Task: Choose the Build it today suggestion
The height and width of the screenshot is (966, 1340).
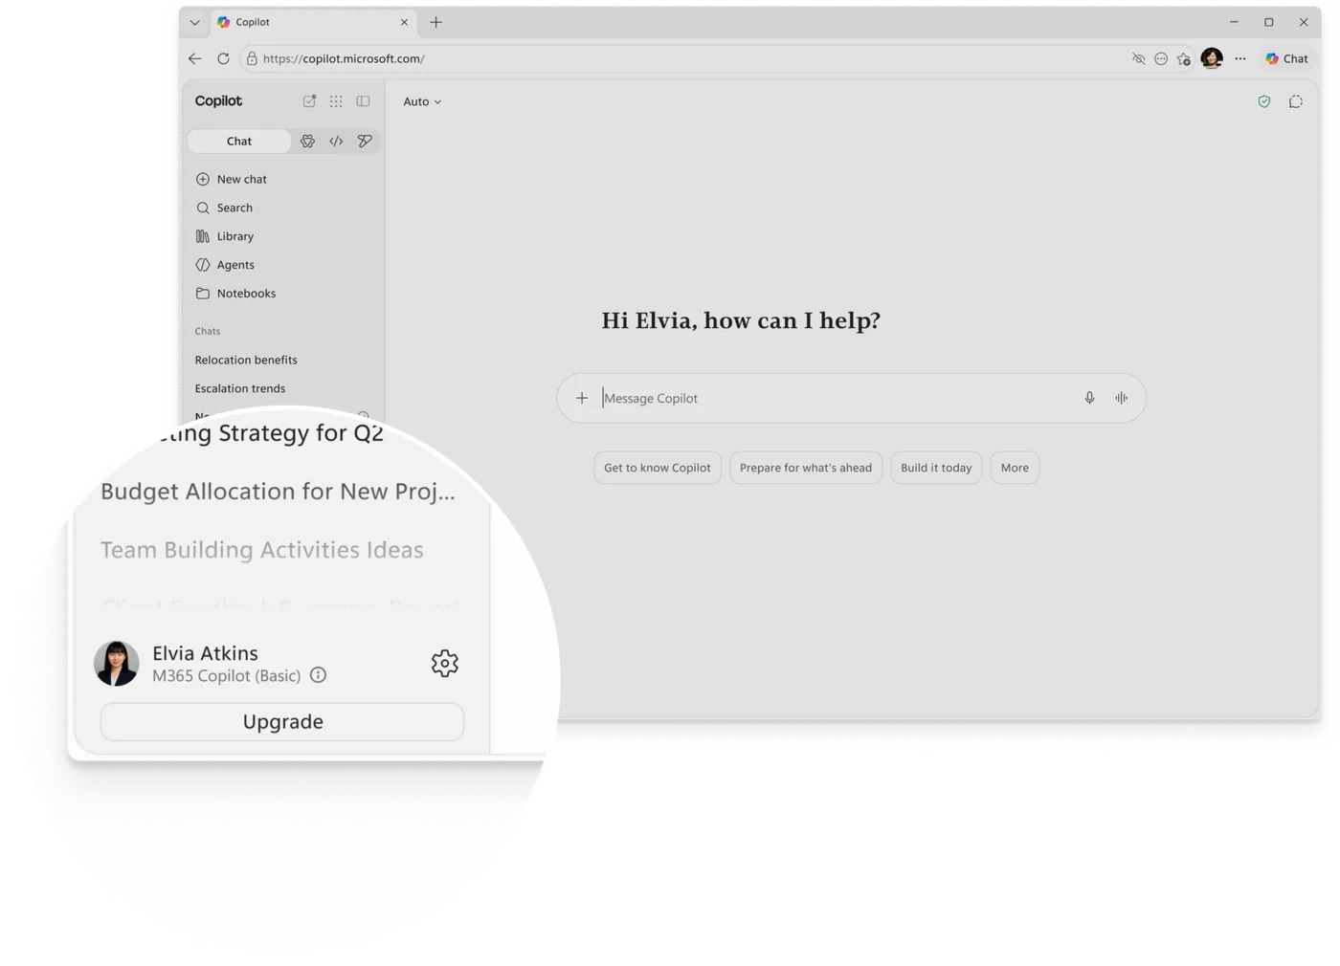Action: (936, 468)
